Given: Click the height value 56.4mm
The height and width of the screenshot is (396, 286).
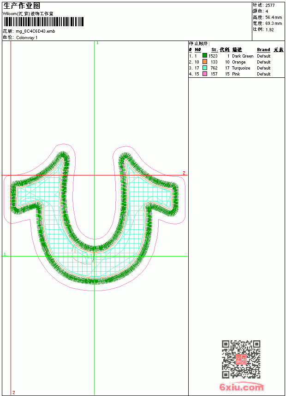Looking at the screenshot, I should point(274,17).
